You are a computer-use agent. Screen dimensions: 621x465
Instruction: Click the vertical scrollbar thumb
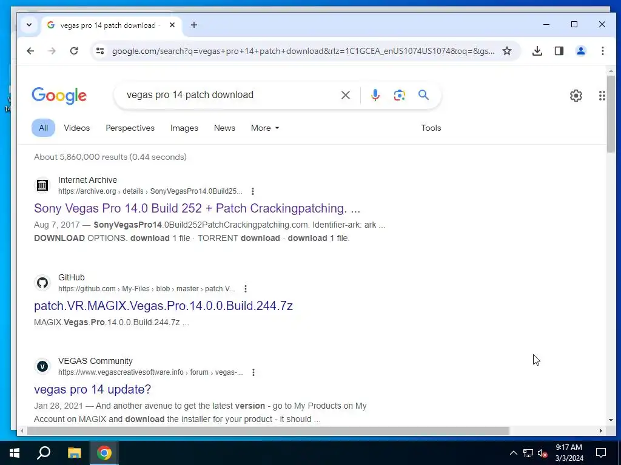(611, 114)
